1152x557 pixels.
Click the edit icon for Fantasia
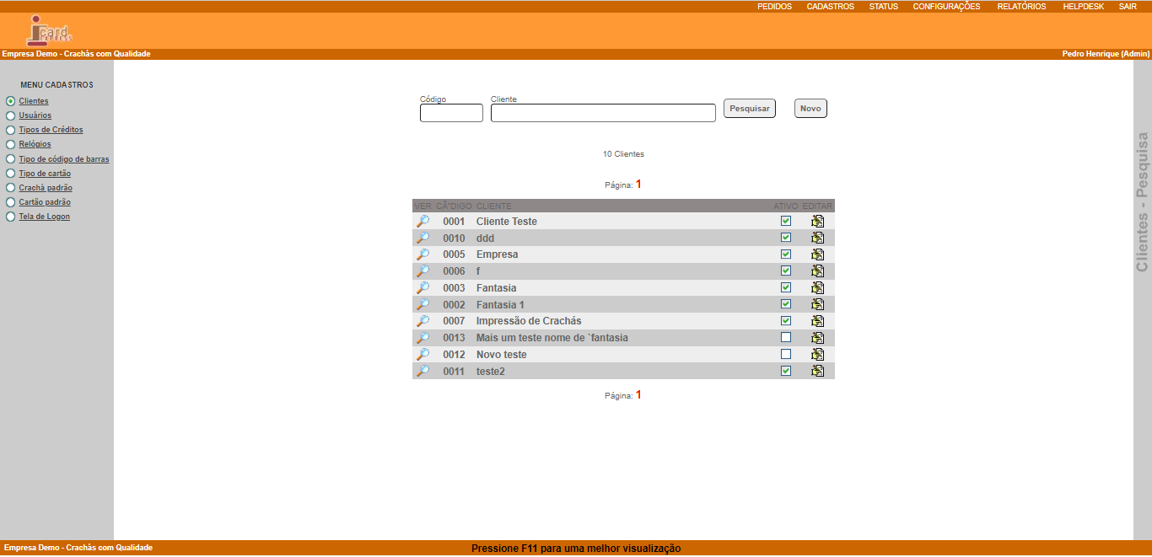pyautogui.click(x=817, y=287)
